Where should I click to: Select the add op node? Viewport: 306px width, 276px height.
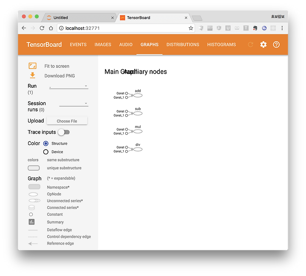(x=138, y=96)
